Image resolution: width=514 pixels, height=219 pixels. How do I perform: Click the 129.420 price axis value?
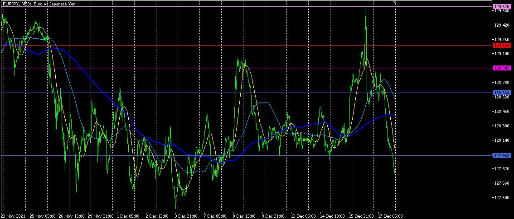click(x=502, y=25)
